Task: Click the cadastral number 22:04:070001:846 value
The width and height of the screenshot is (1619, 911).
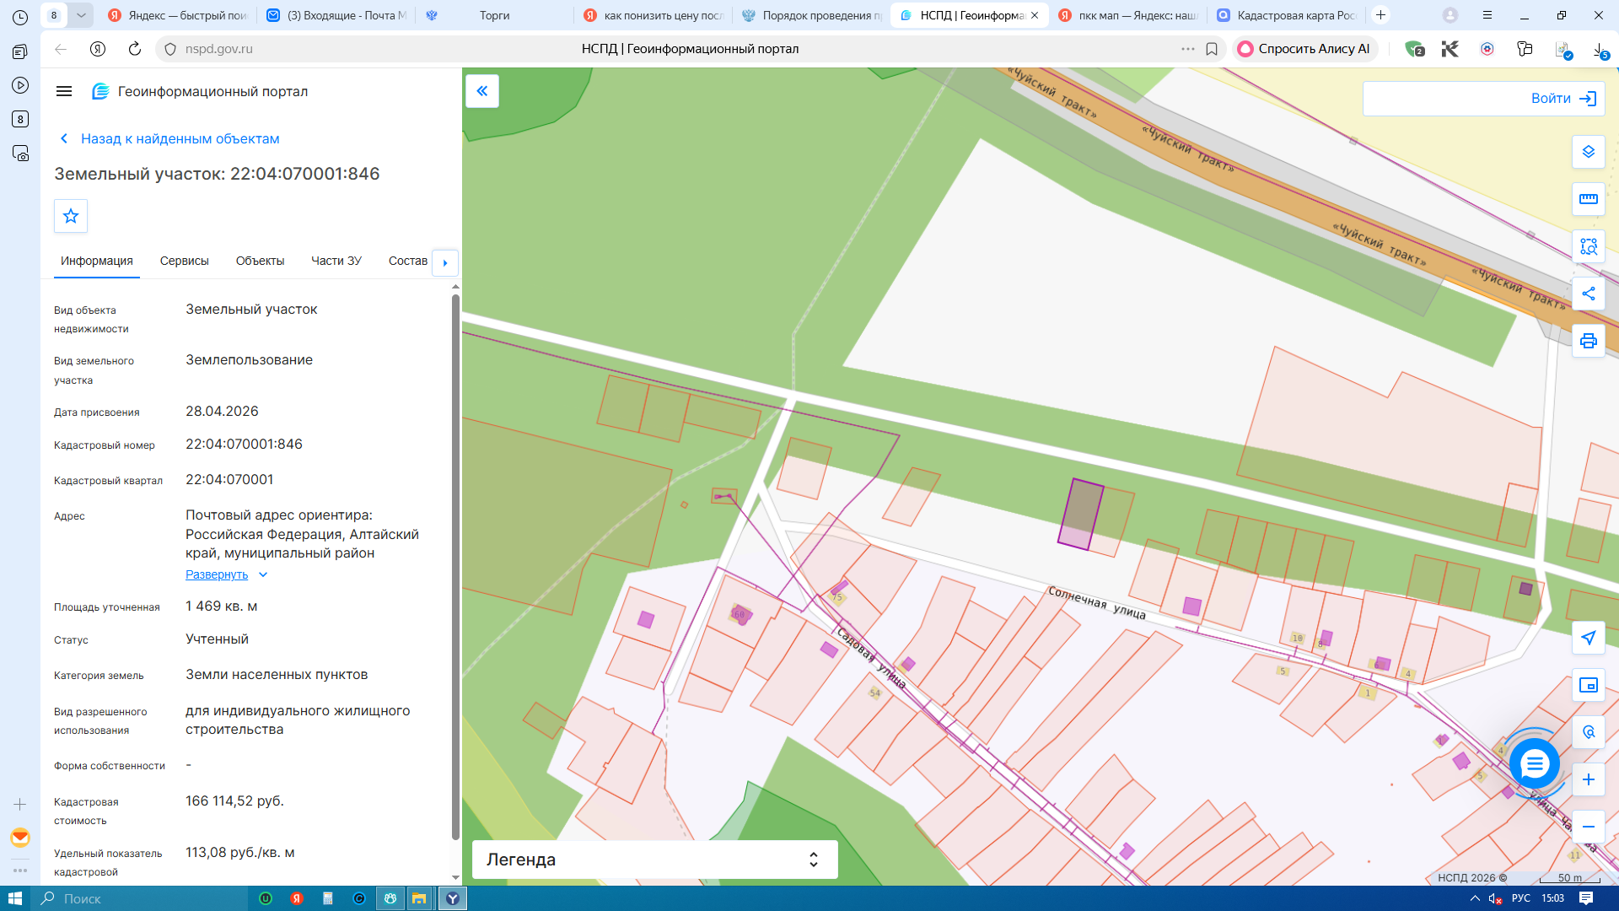Action: 244,444
